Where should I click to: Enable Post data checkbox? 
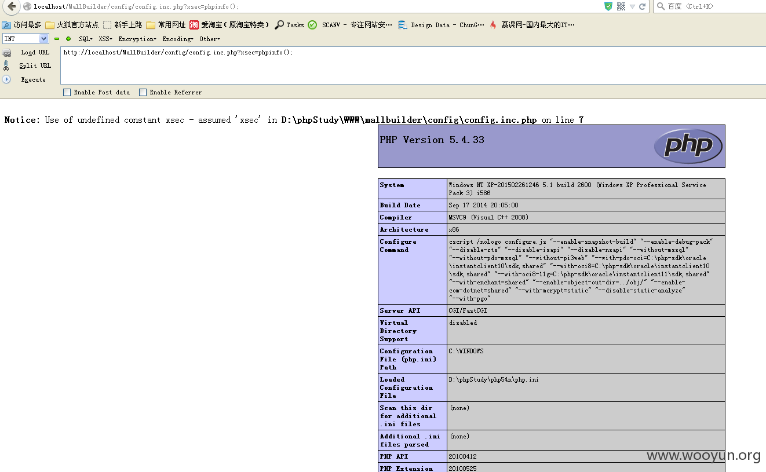point(67,92)
